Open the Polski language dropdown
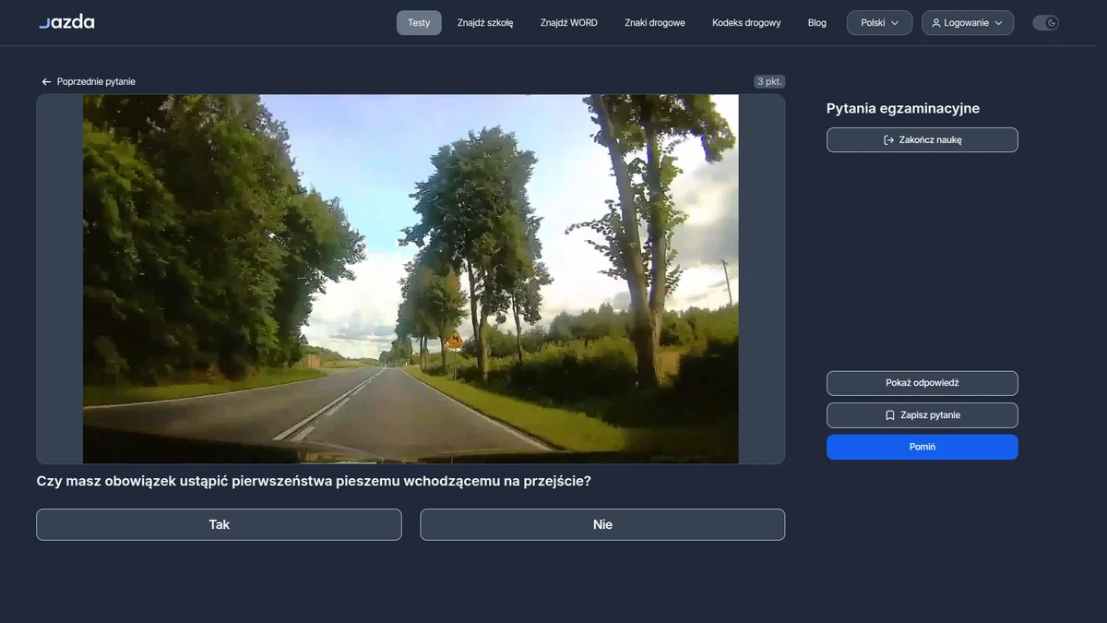Viewport: 1107px width, 623px height. pyautogui.click(x=880, y=23)
